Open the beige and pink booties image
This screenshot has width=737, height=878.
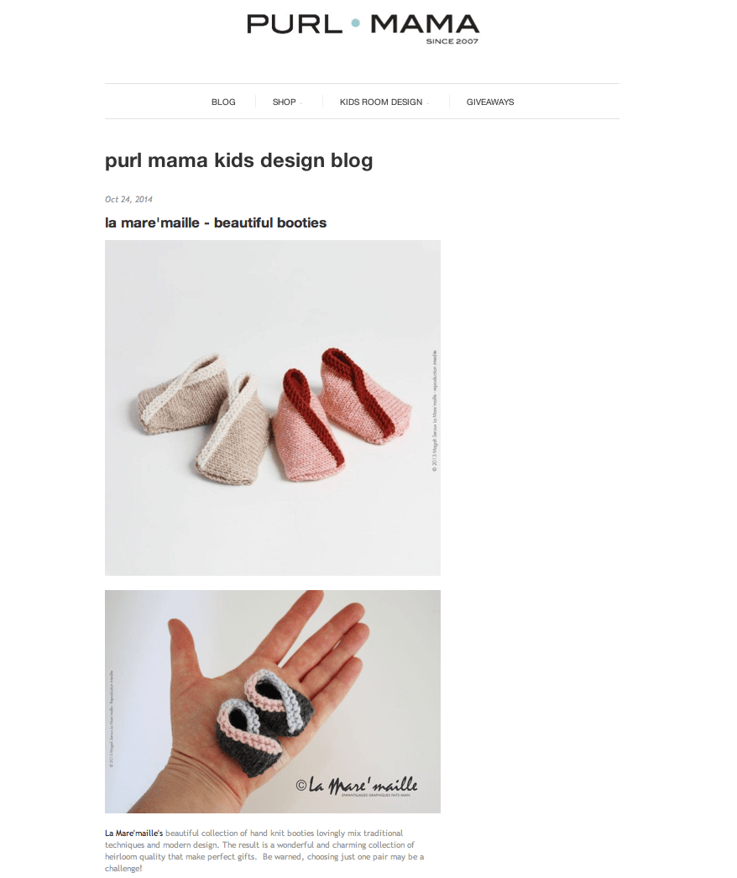273,408
